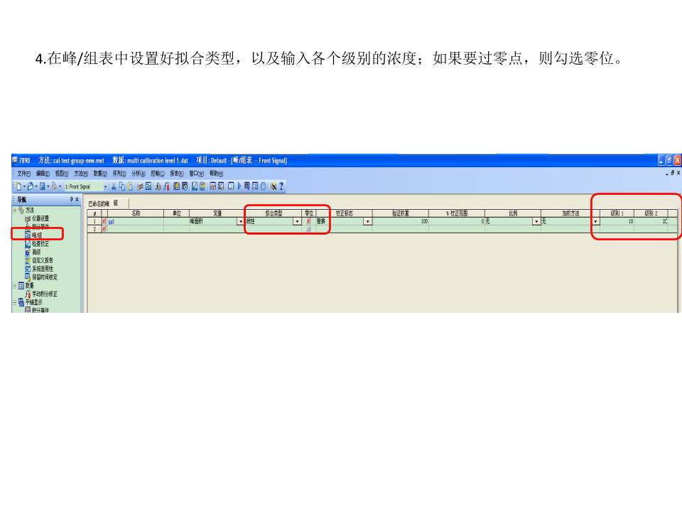Image resolution: width=682 pixels, height=512 pixels.
Task: Toggle the 零位 checkbox in row 1
Action: coord(308,221)
